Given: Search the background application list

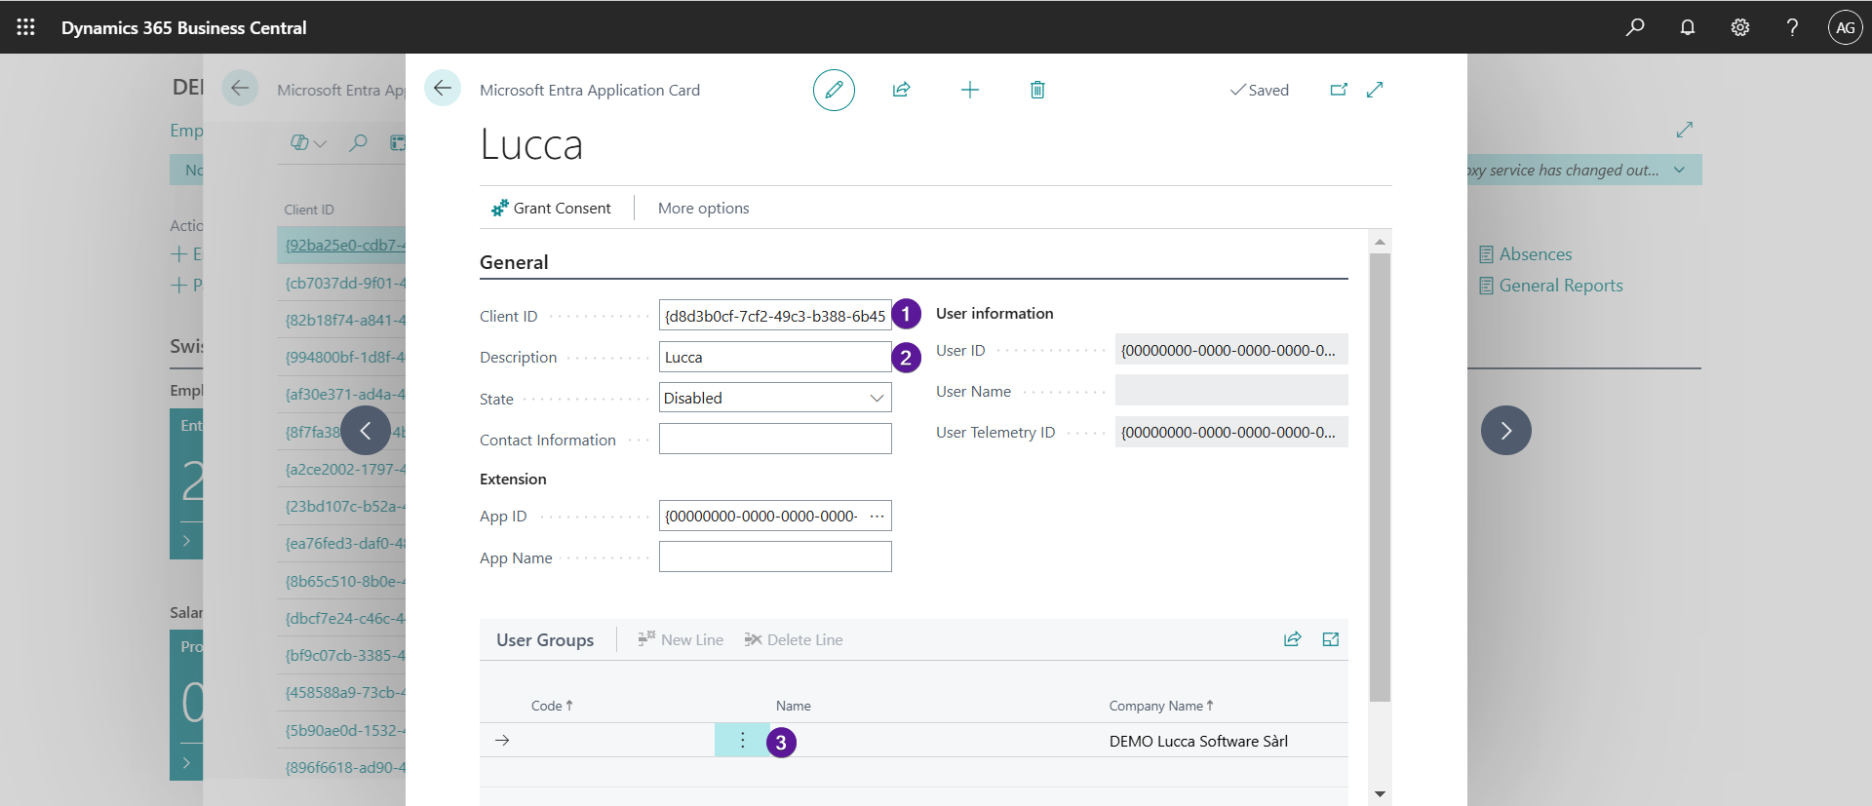Looking at the screenshot, I should 359,142.
